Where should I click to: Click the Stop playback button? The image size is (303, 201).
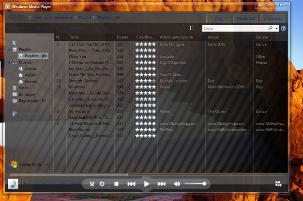point(116,184)
